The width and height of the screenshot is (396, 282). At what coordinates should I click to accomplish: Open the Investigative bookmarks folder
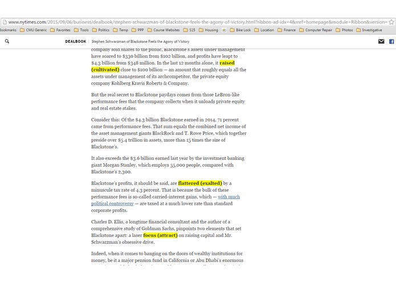coord(369,30)
